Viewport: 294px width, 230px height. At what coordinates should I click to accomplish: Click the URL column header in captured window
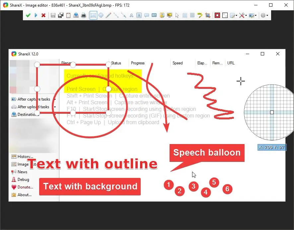[x=231, y=63]
